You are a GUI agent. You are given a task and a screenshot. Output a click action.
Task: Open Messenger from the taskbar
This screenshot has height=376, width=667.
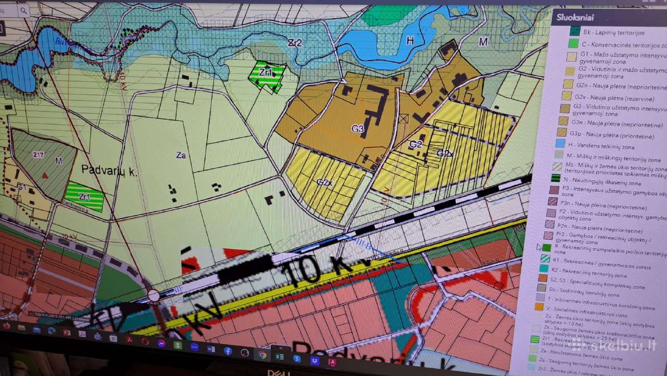[x=162, y=343]
